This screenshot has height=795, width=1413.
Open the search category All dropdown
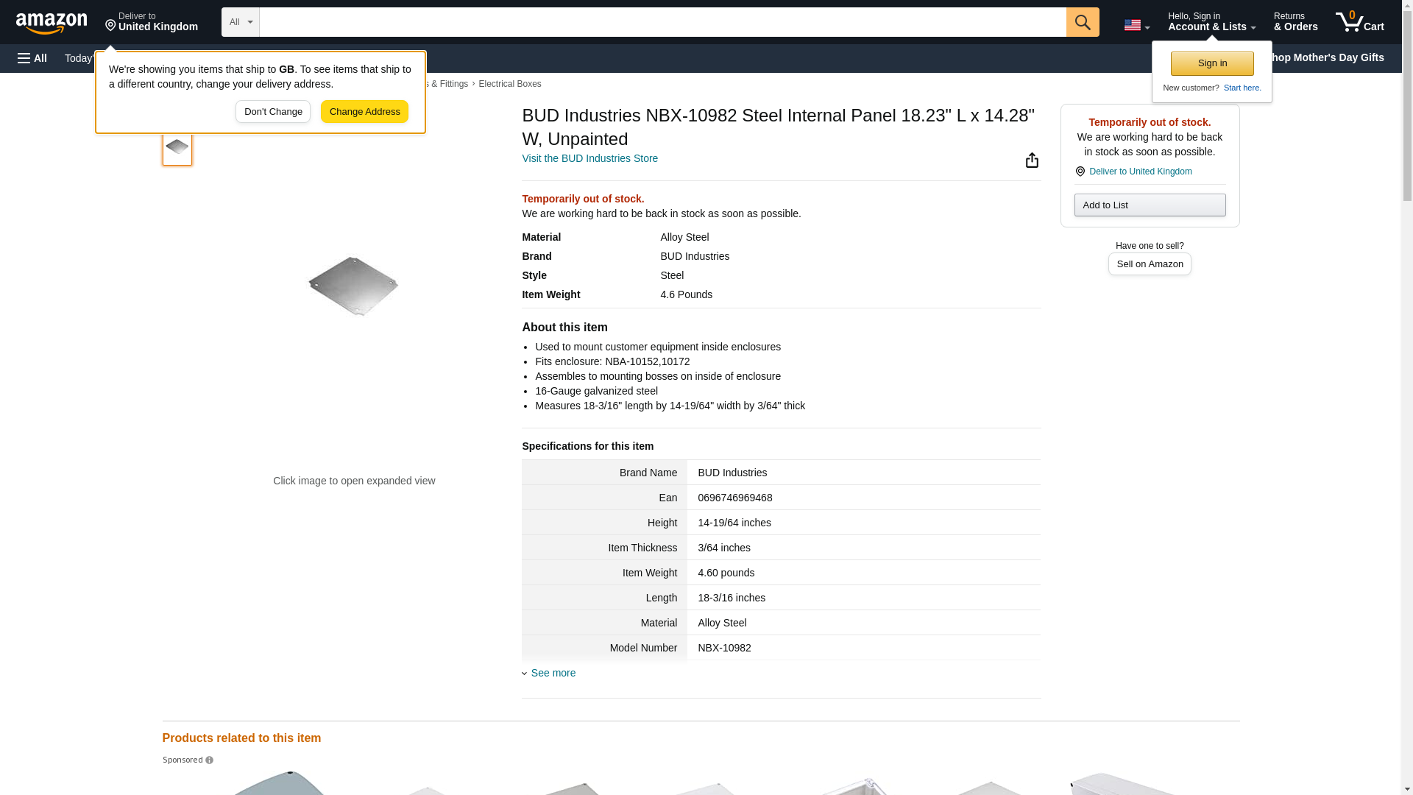coord(240,22)
